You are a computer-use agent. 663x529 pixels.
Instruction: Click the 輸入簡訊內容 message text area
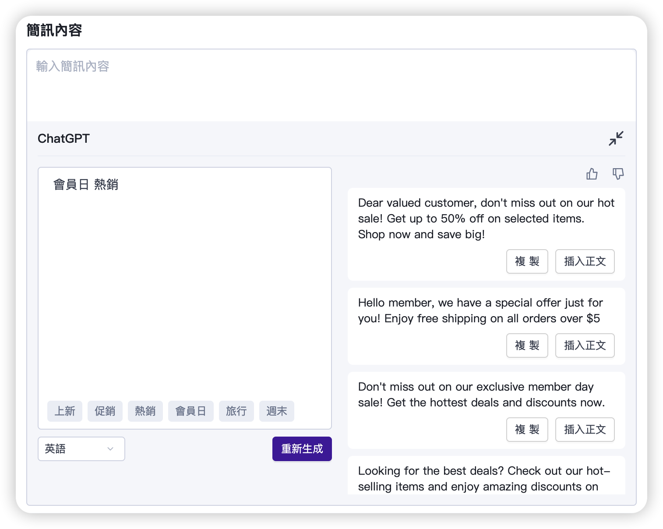click(331, 85)
